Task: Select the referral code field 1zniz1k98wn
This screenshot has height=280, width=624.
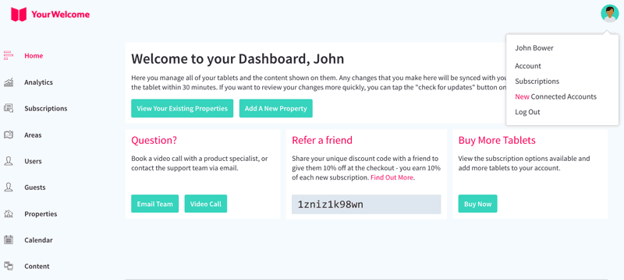Action: pyautogui.click(x=366, y=205)
